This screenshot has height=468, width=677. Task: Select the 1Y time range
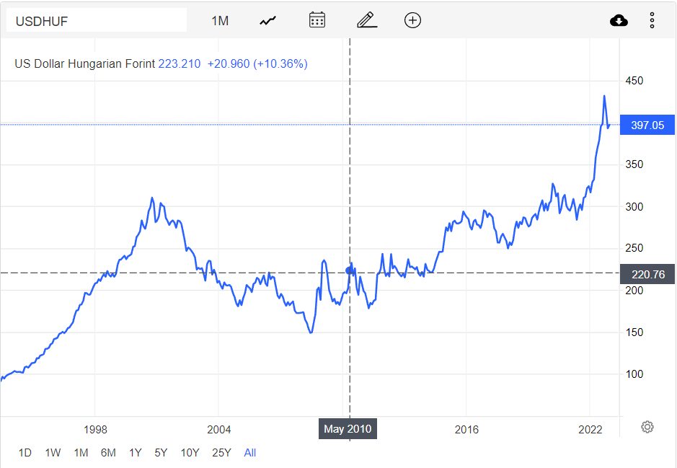(135, 452)
